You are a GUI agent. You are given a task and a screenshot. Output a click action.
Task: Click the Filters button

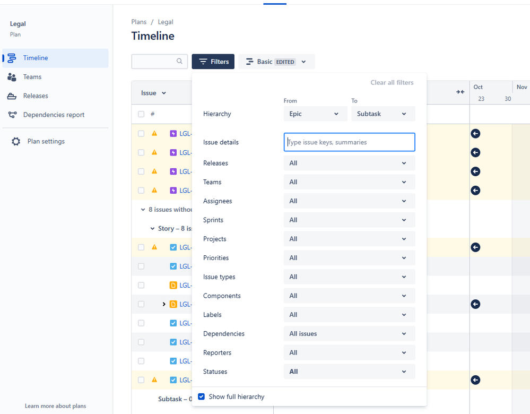(x=213, y=62)
